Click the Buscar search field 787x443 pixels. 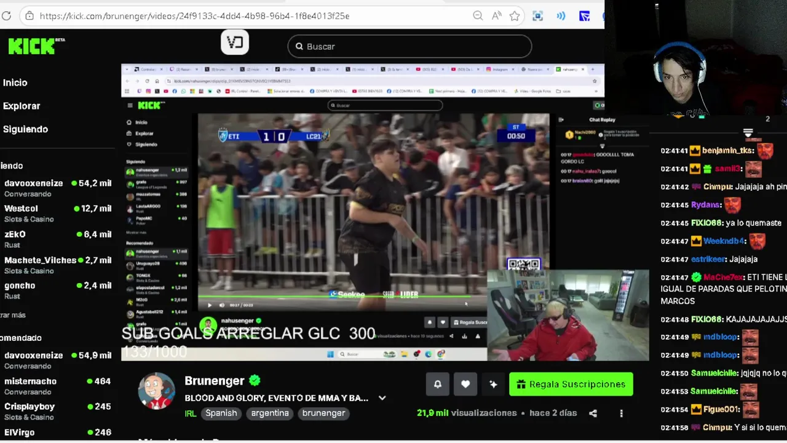point(409,46)
